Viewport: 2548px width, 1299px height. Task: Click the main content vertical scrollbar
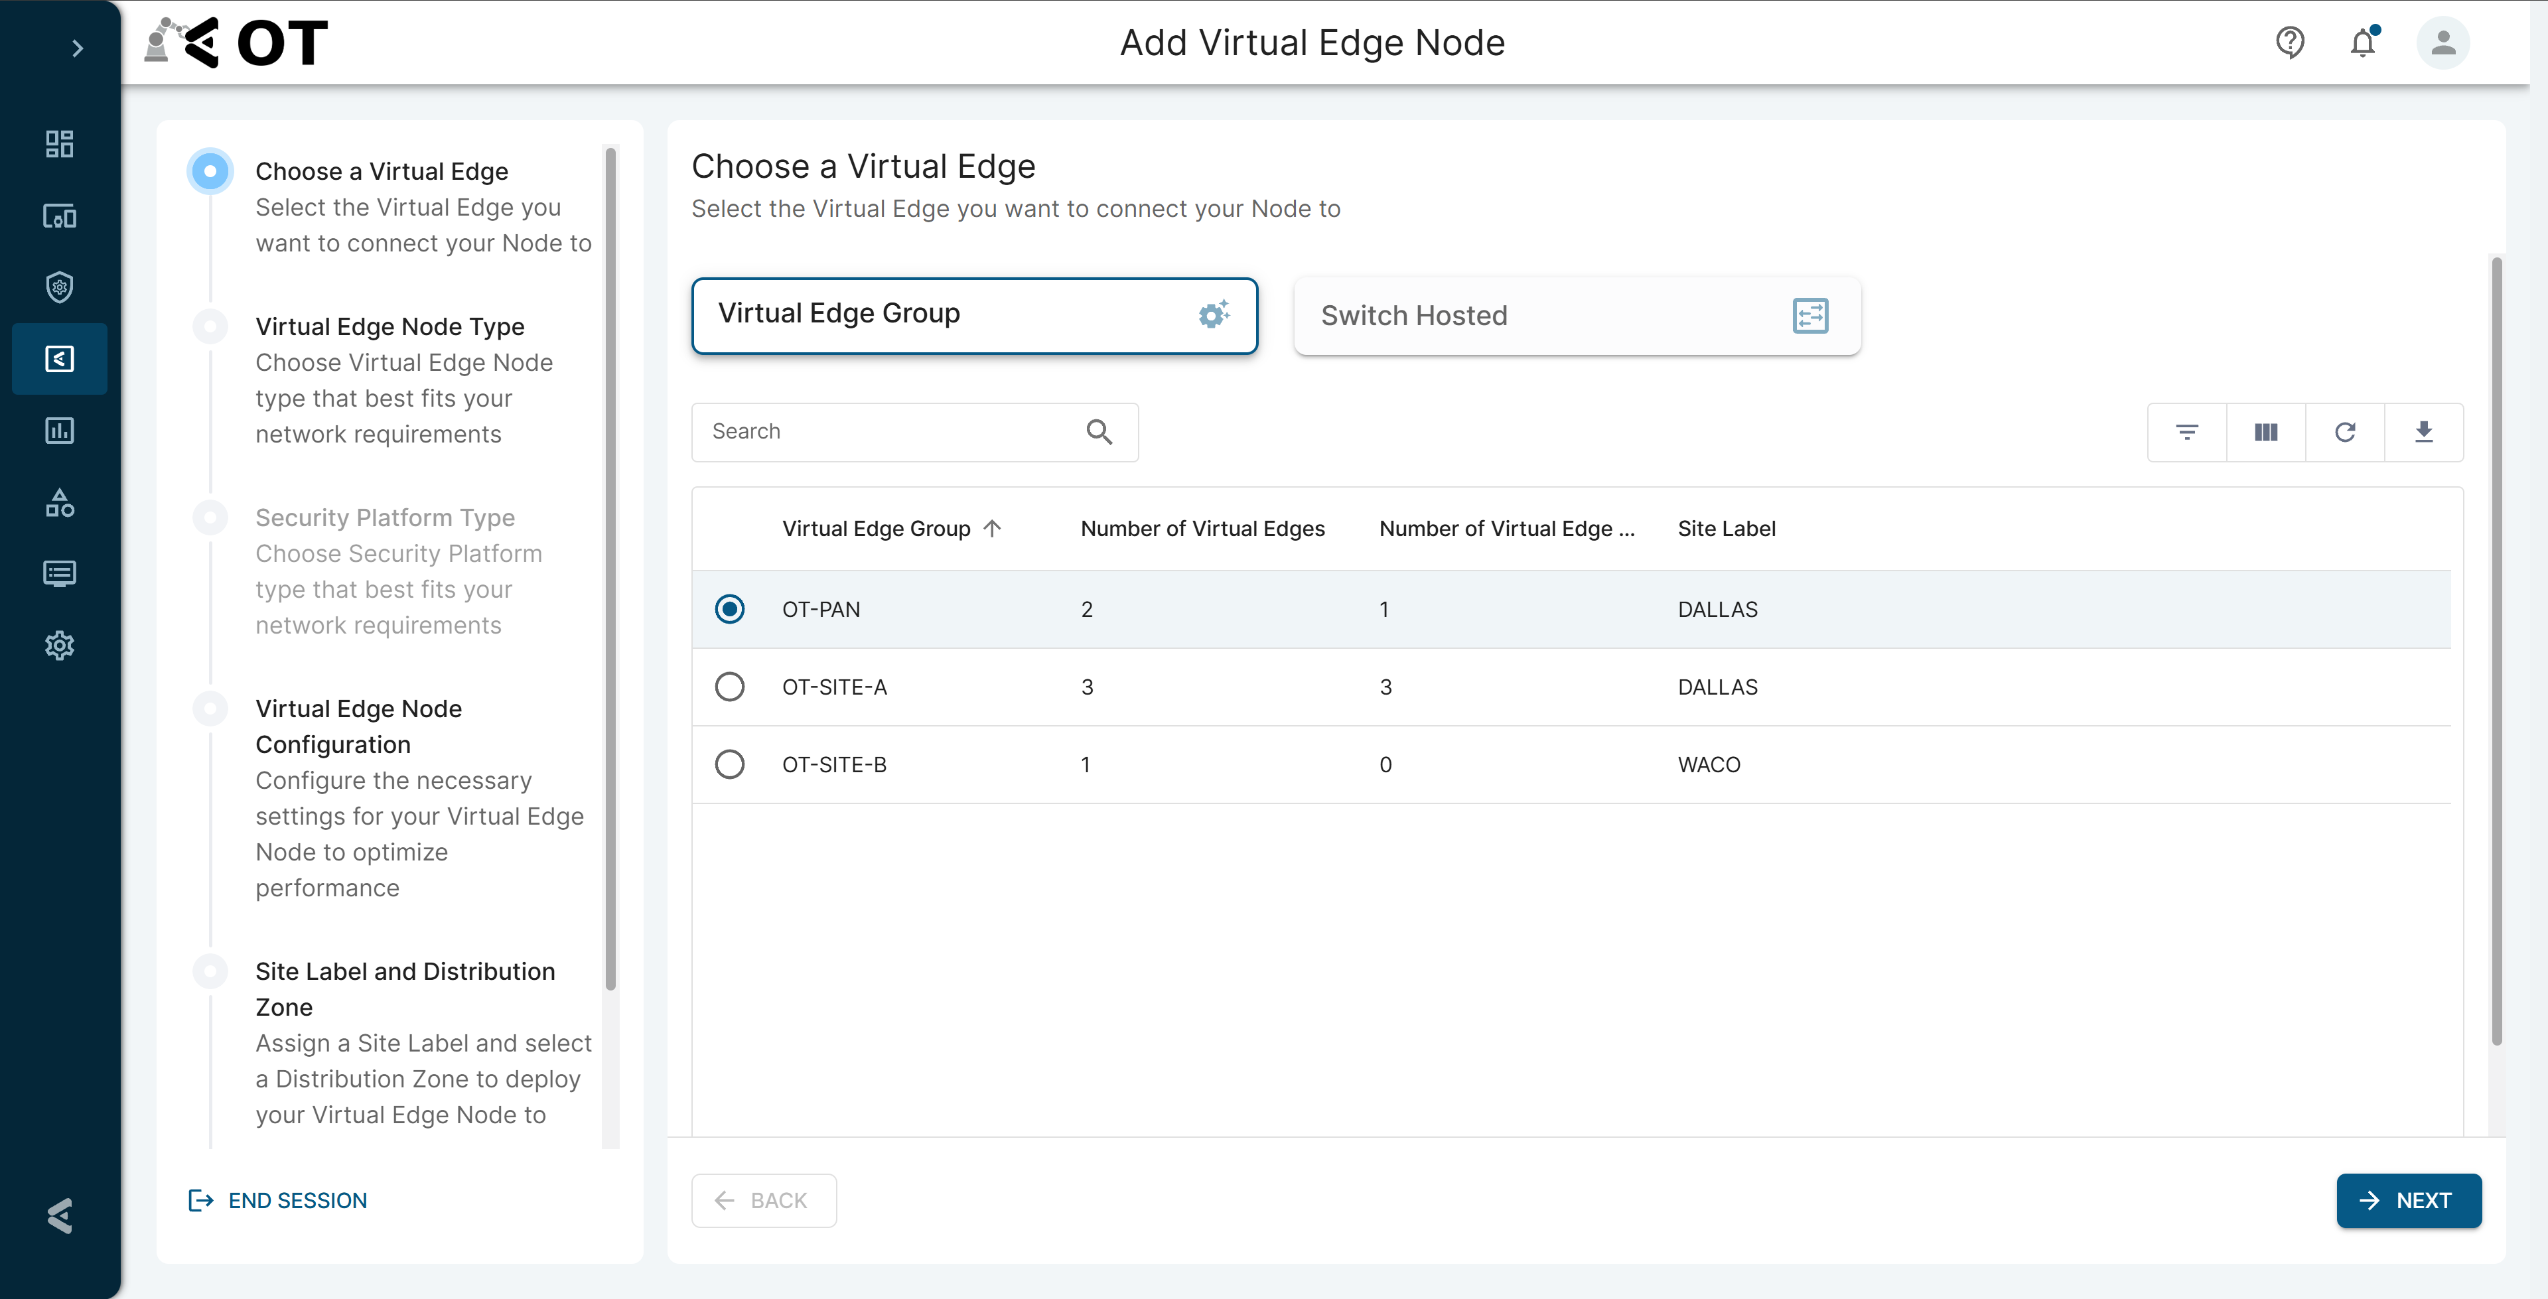[2496, 651]
